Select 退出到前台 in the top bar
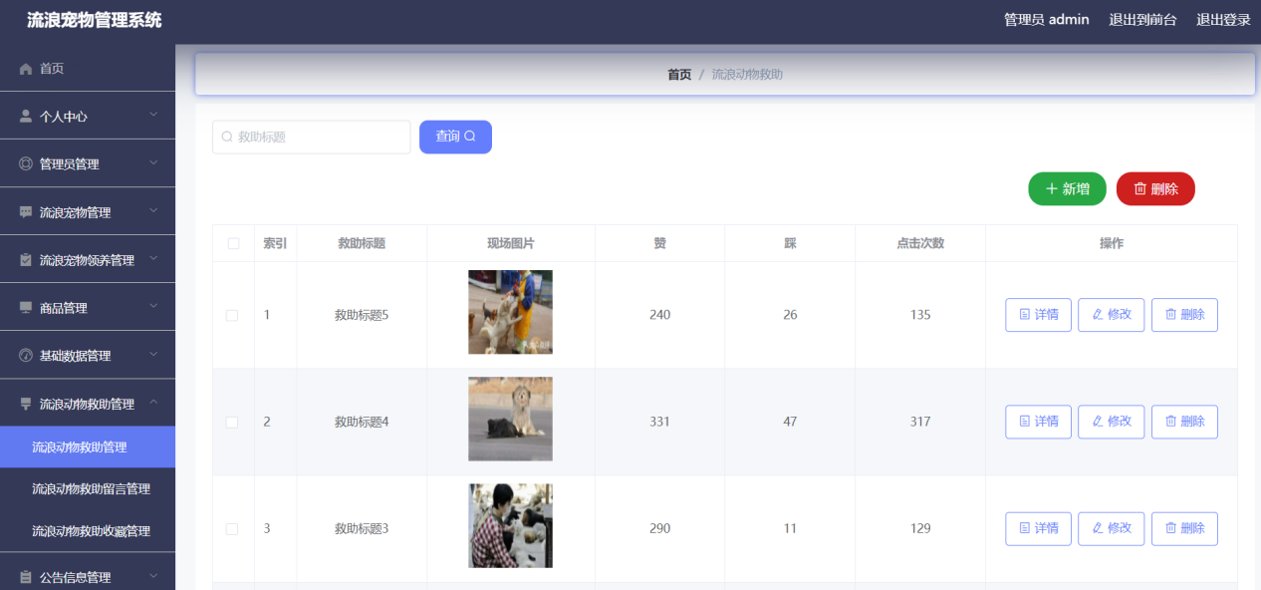1261x590 pixels. point(1143,19)
